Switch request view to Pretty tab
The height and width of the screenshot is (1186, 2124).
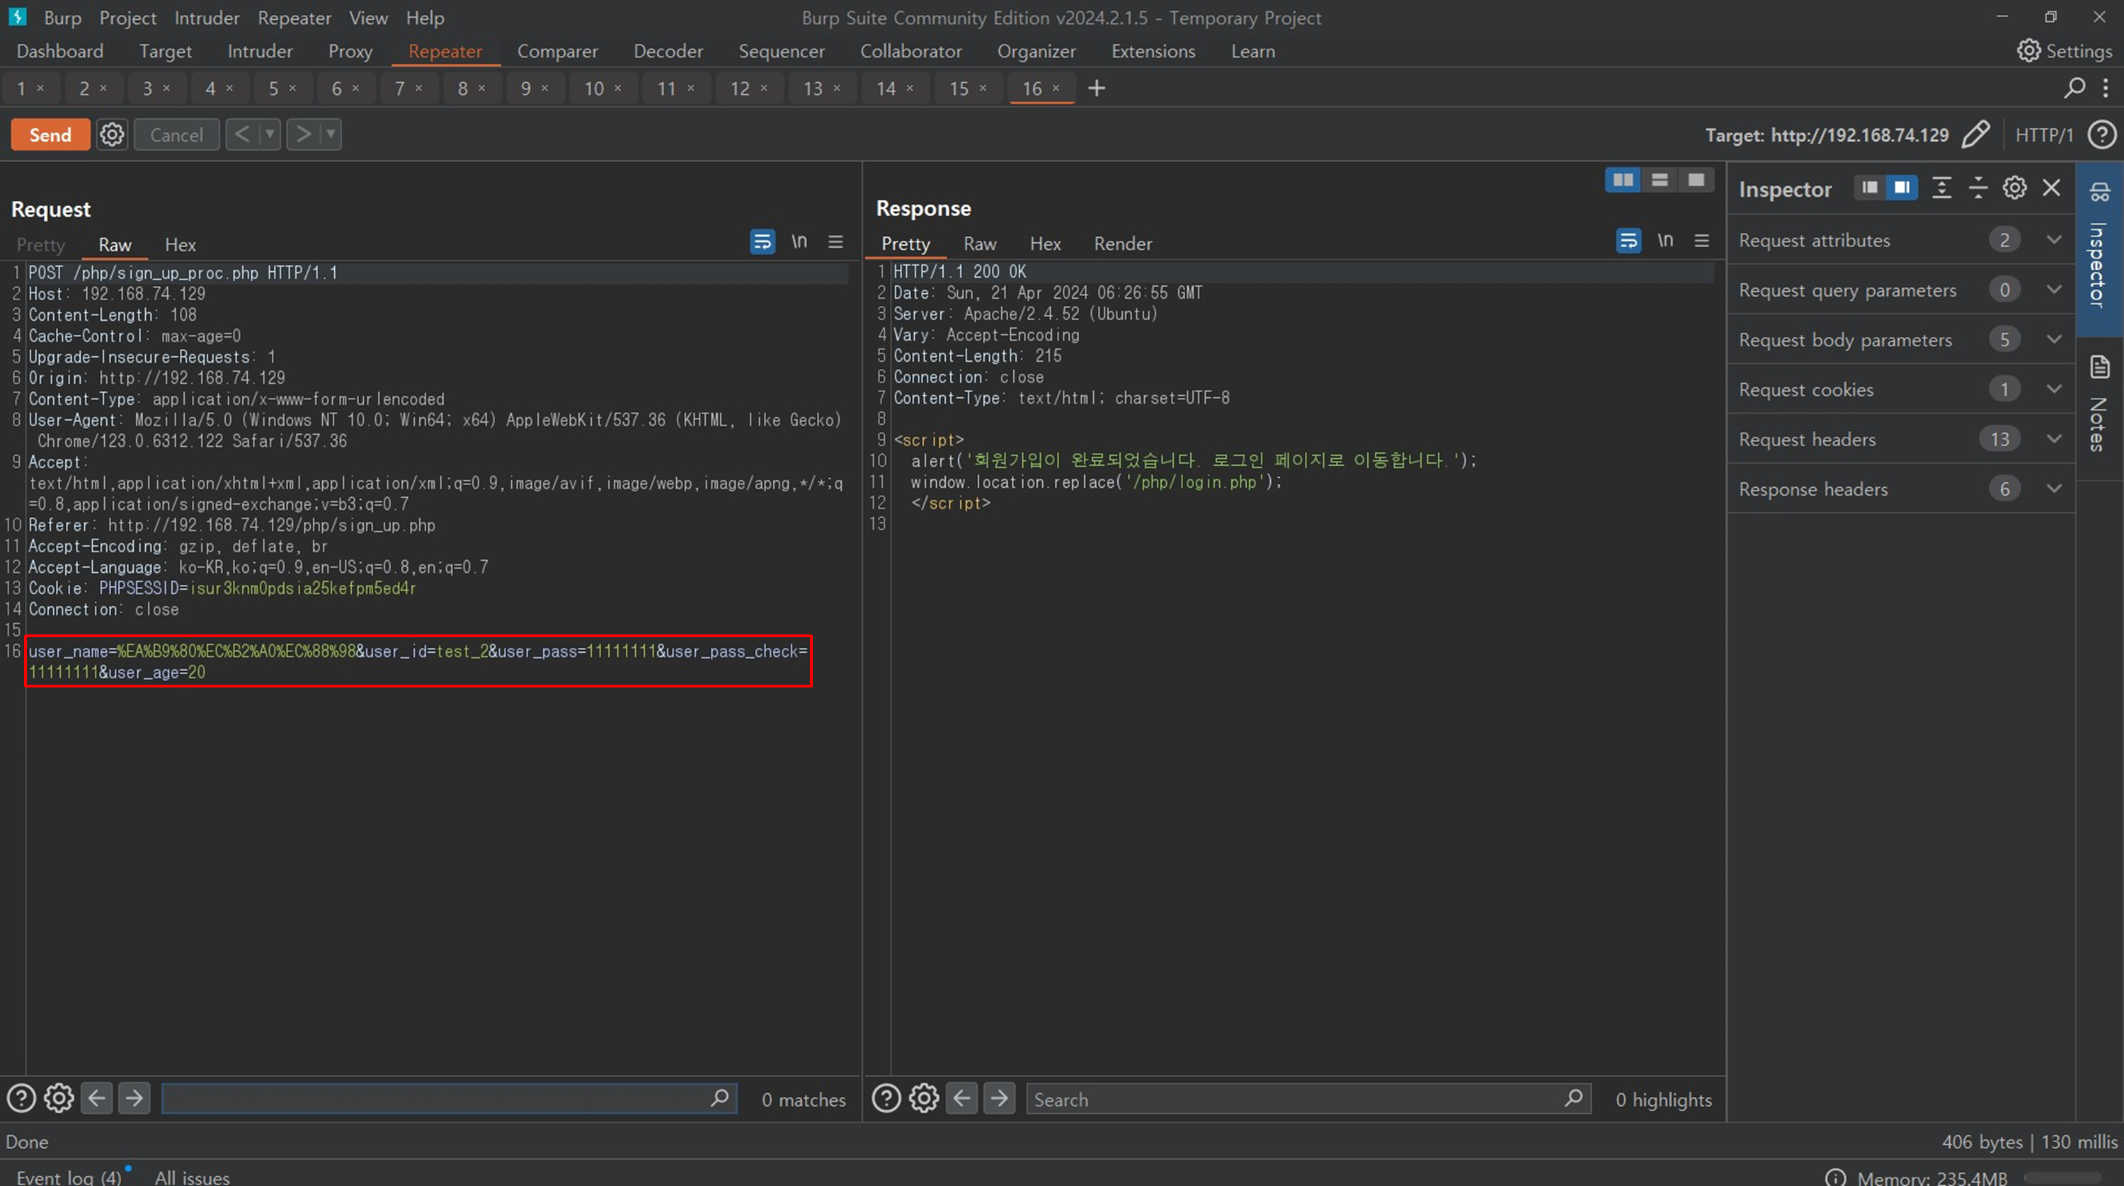[x=40, y=245]
